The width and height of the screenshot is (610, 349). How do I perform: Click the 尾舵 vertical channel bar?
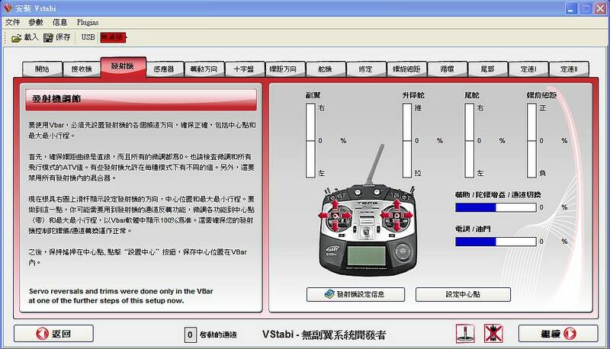coord(470,140)
